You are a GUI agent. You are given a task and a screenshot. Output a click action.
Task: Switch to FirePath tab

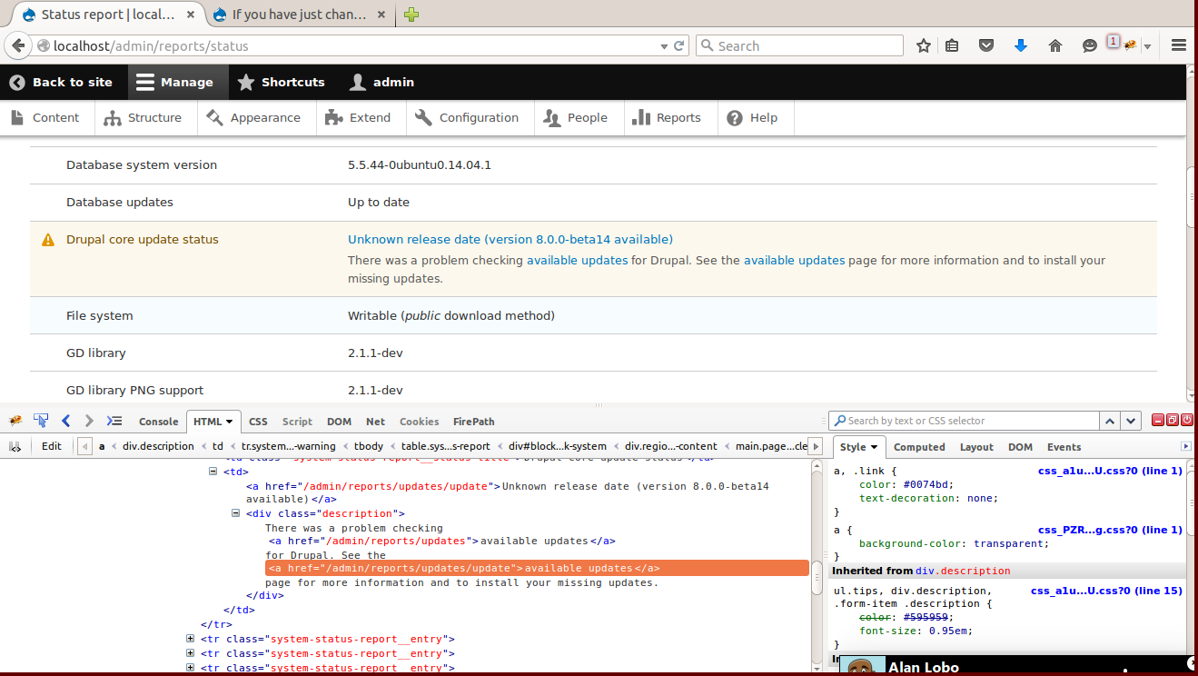[473, 422]
